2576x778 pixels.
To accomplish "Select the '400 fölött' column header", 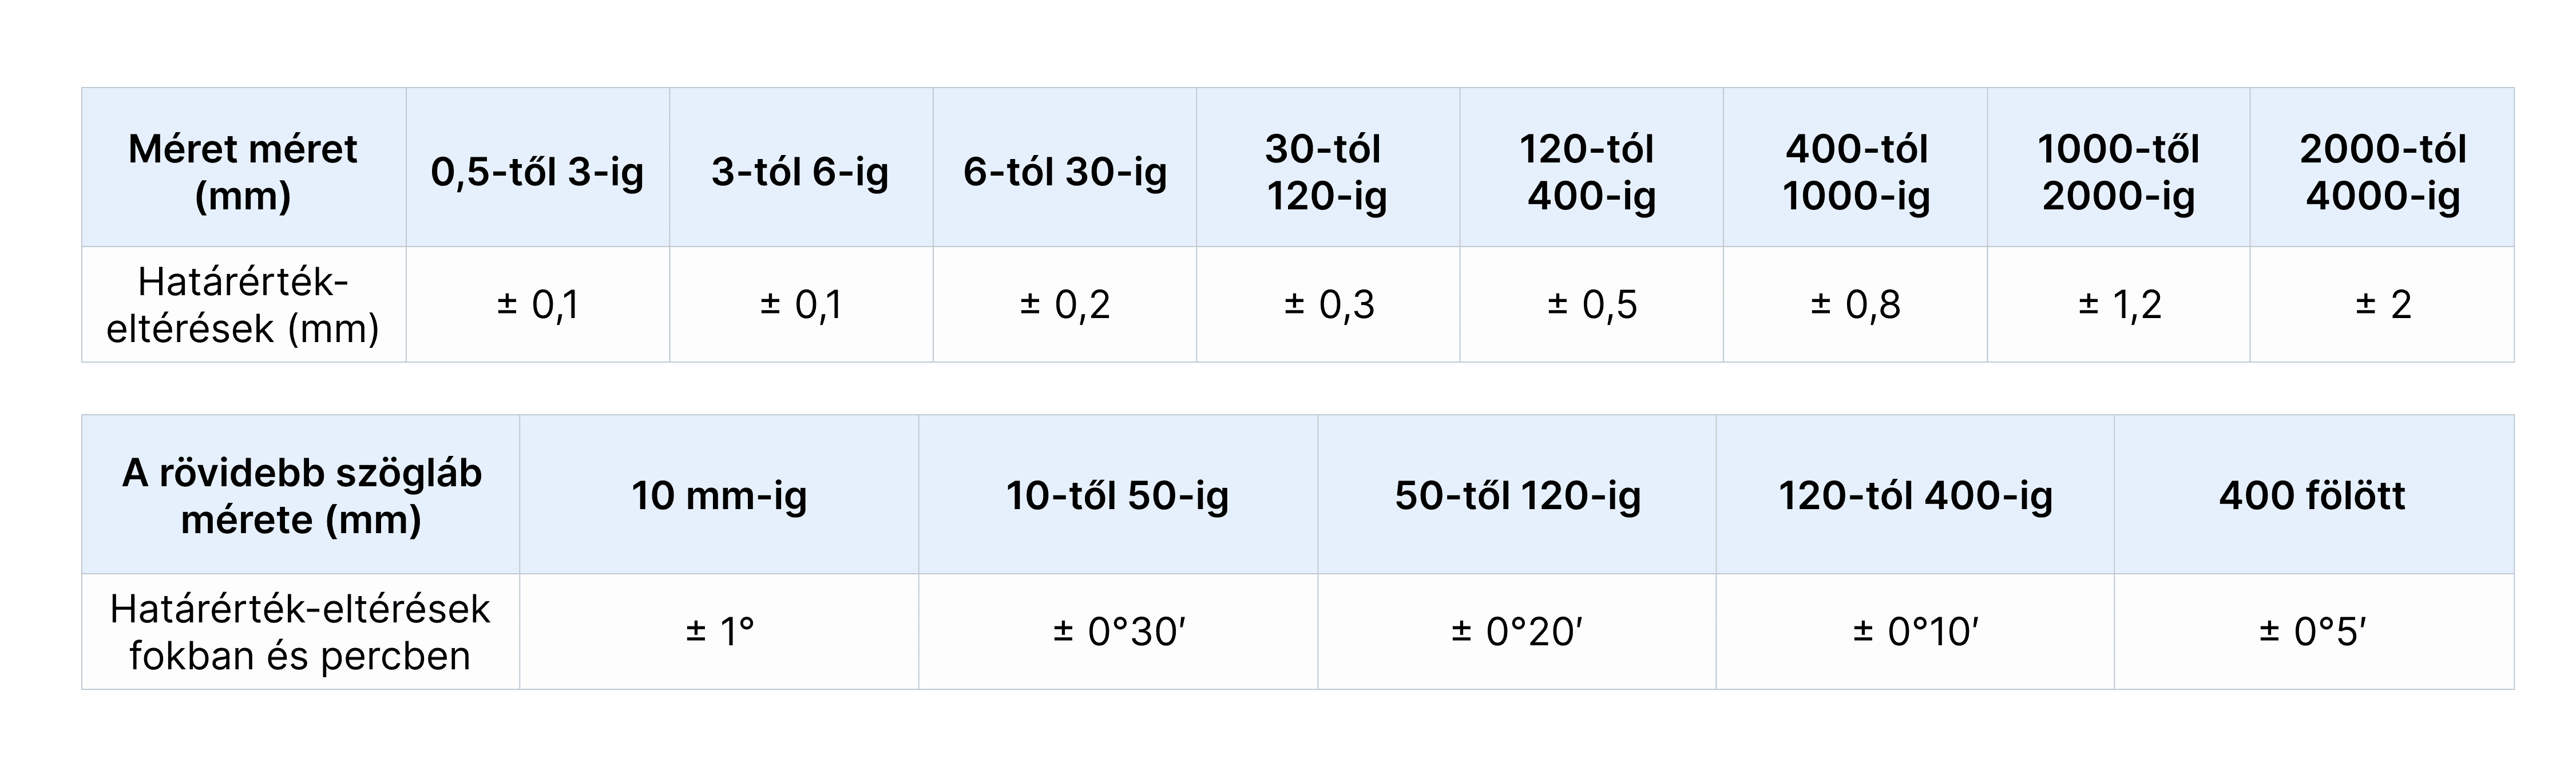I will tap(2314, 494).
